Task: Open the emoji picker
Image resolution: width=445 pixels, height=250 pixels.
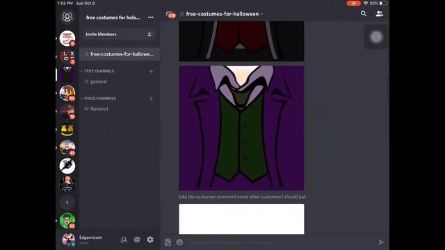Action: pos(179,242)
